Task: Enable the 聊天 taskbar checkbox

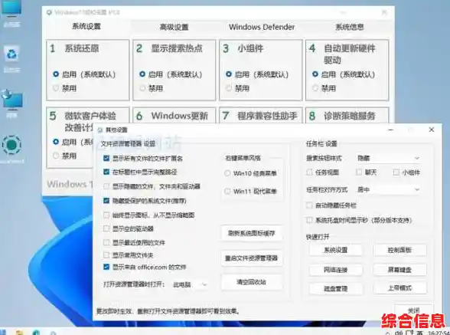Action: 358,172
